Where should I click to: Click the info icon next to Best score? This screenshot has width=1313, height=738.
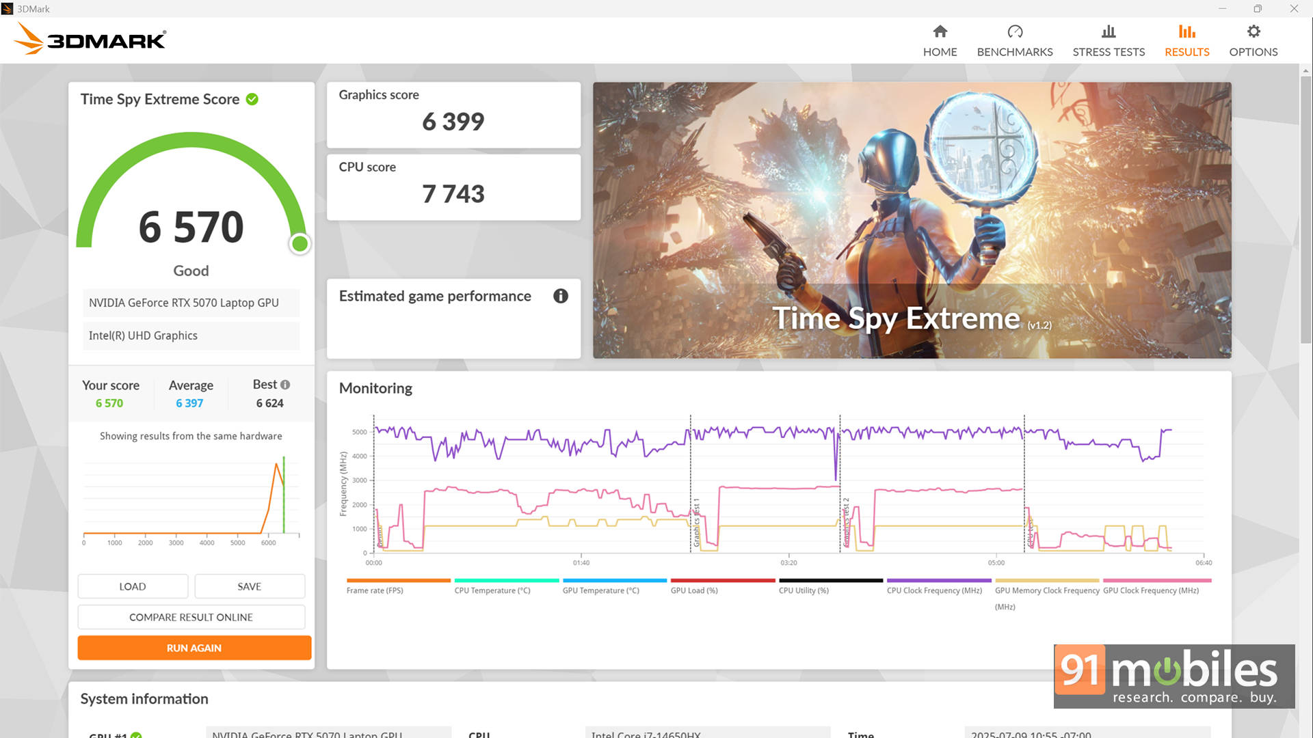point(285,385)
